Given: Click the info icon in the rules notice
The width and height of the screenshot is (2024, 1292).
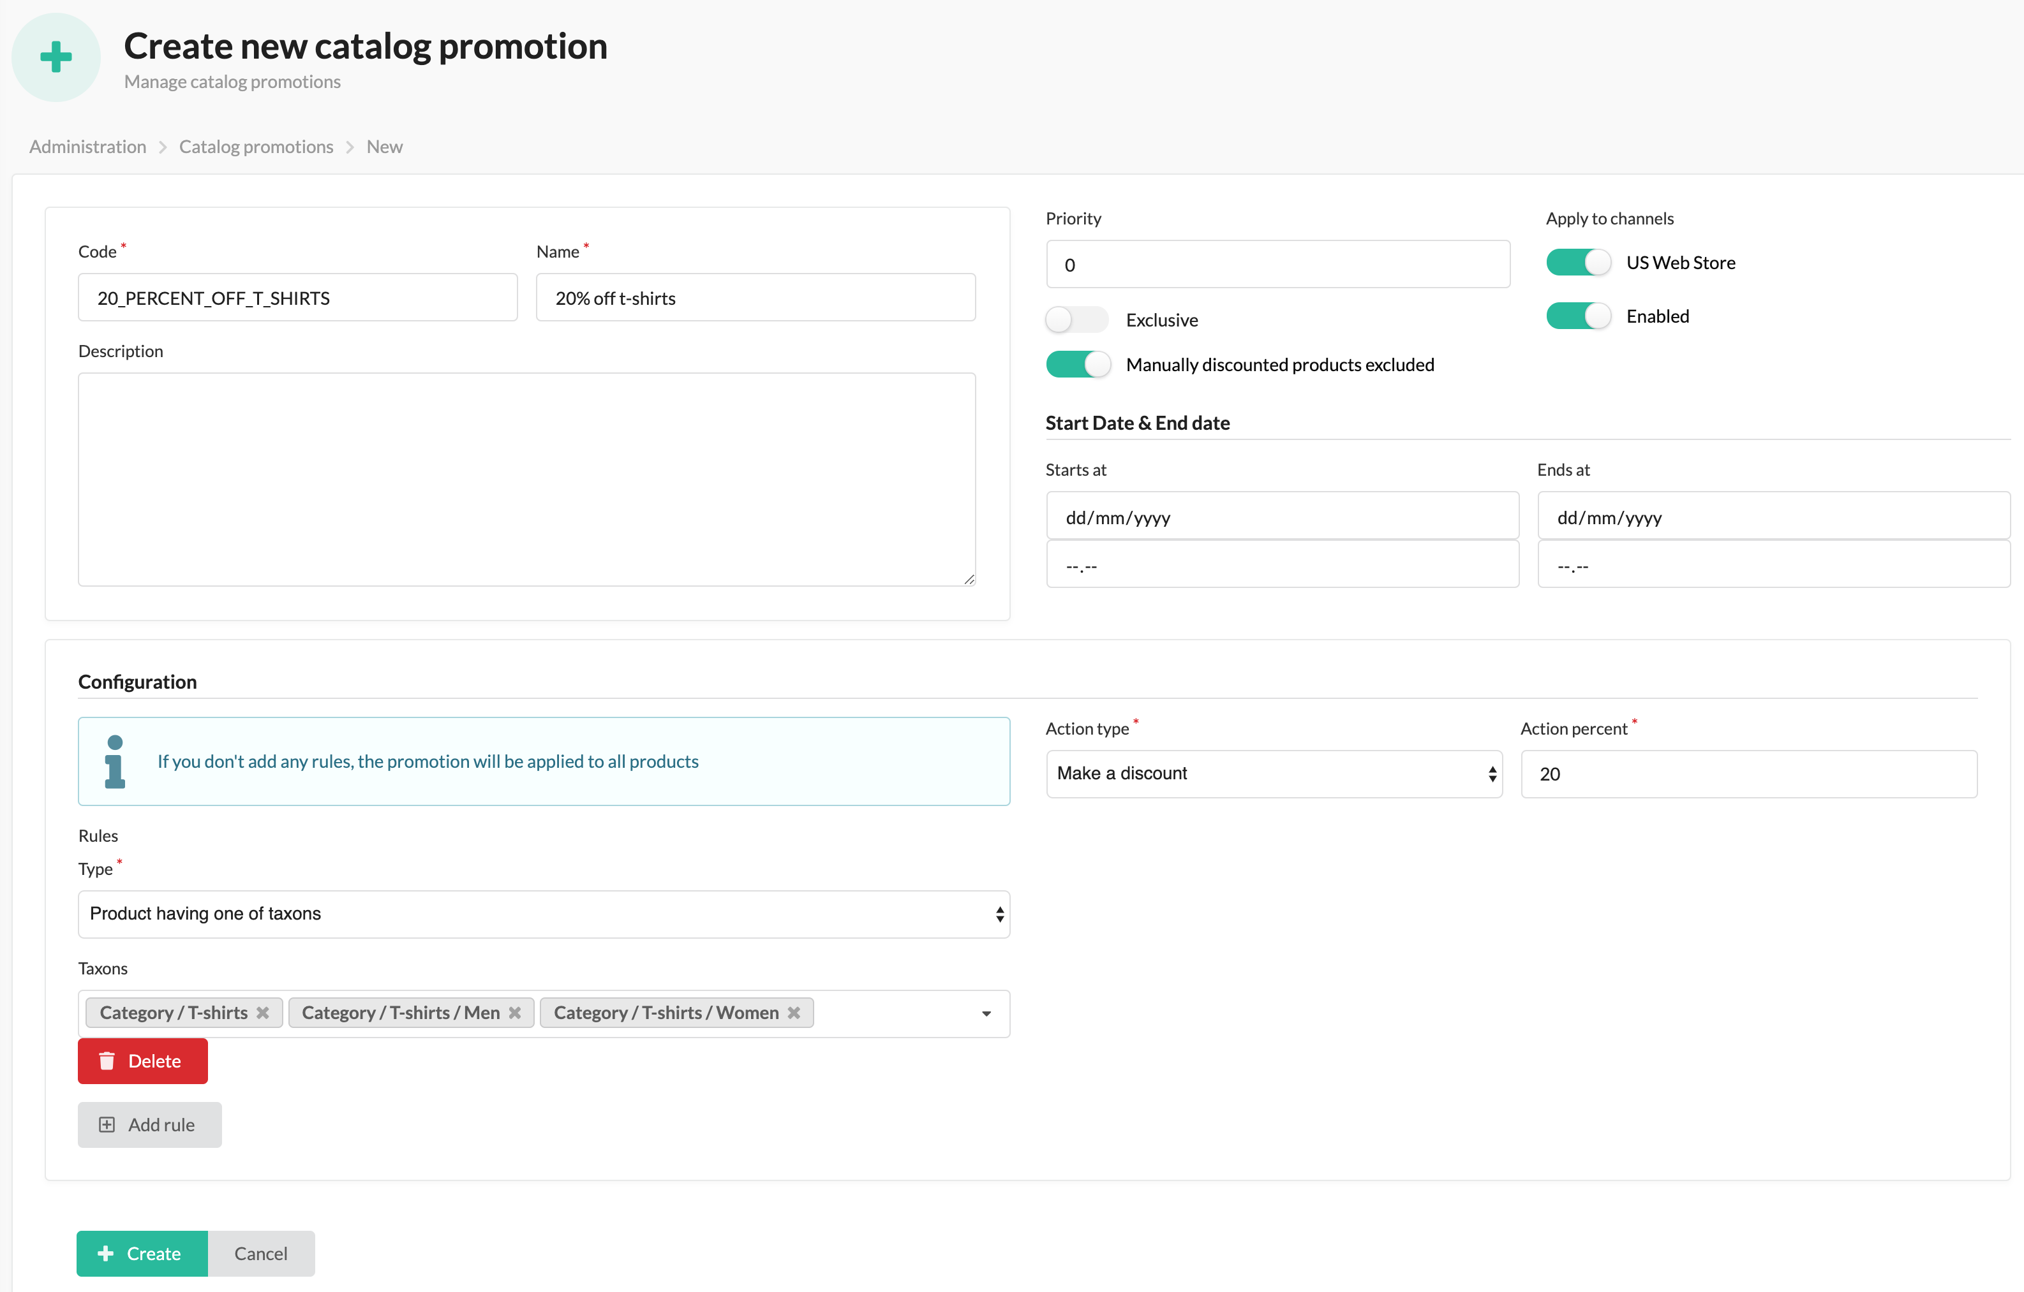Looking at the screenshot, I should click(115, 762).
